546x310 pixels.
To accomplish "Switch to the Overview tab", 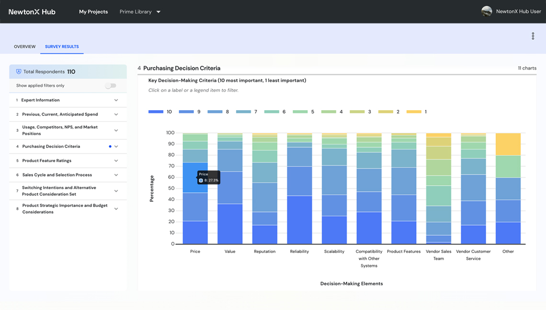I will [x=25, y=47].
